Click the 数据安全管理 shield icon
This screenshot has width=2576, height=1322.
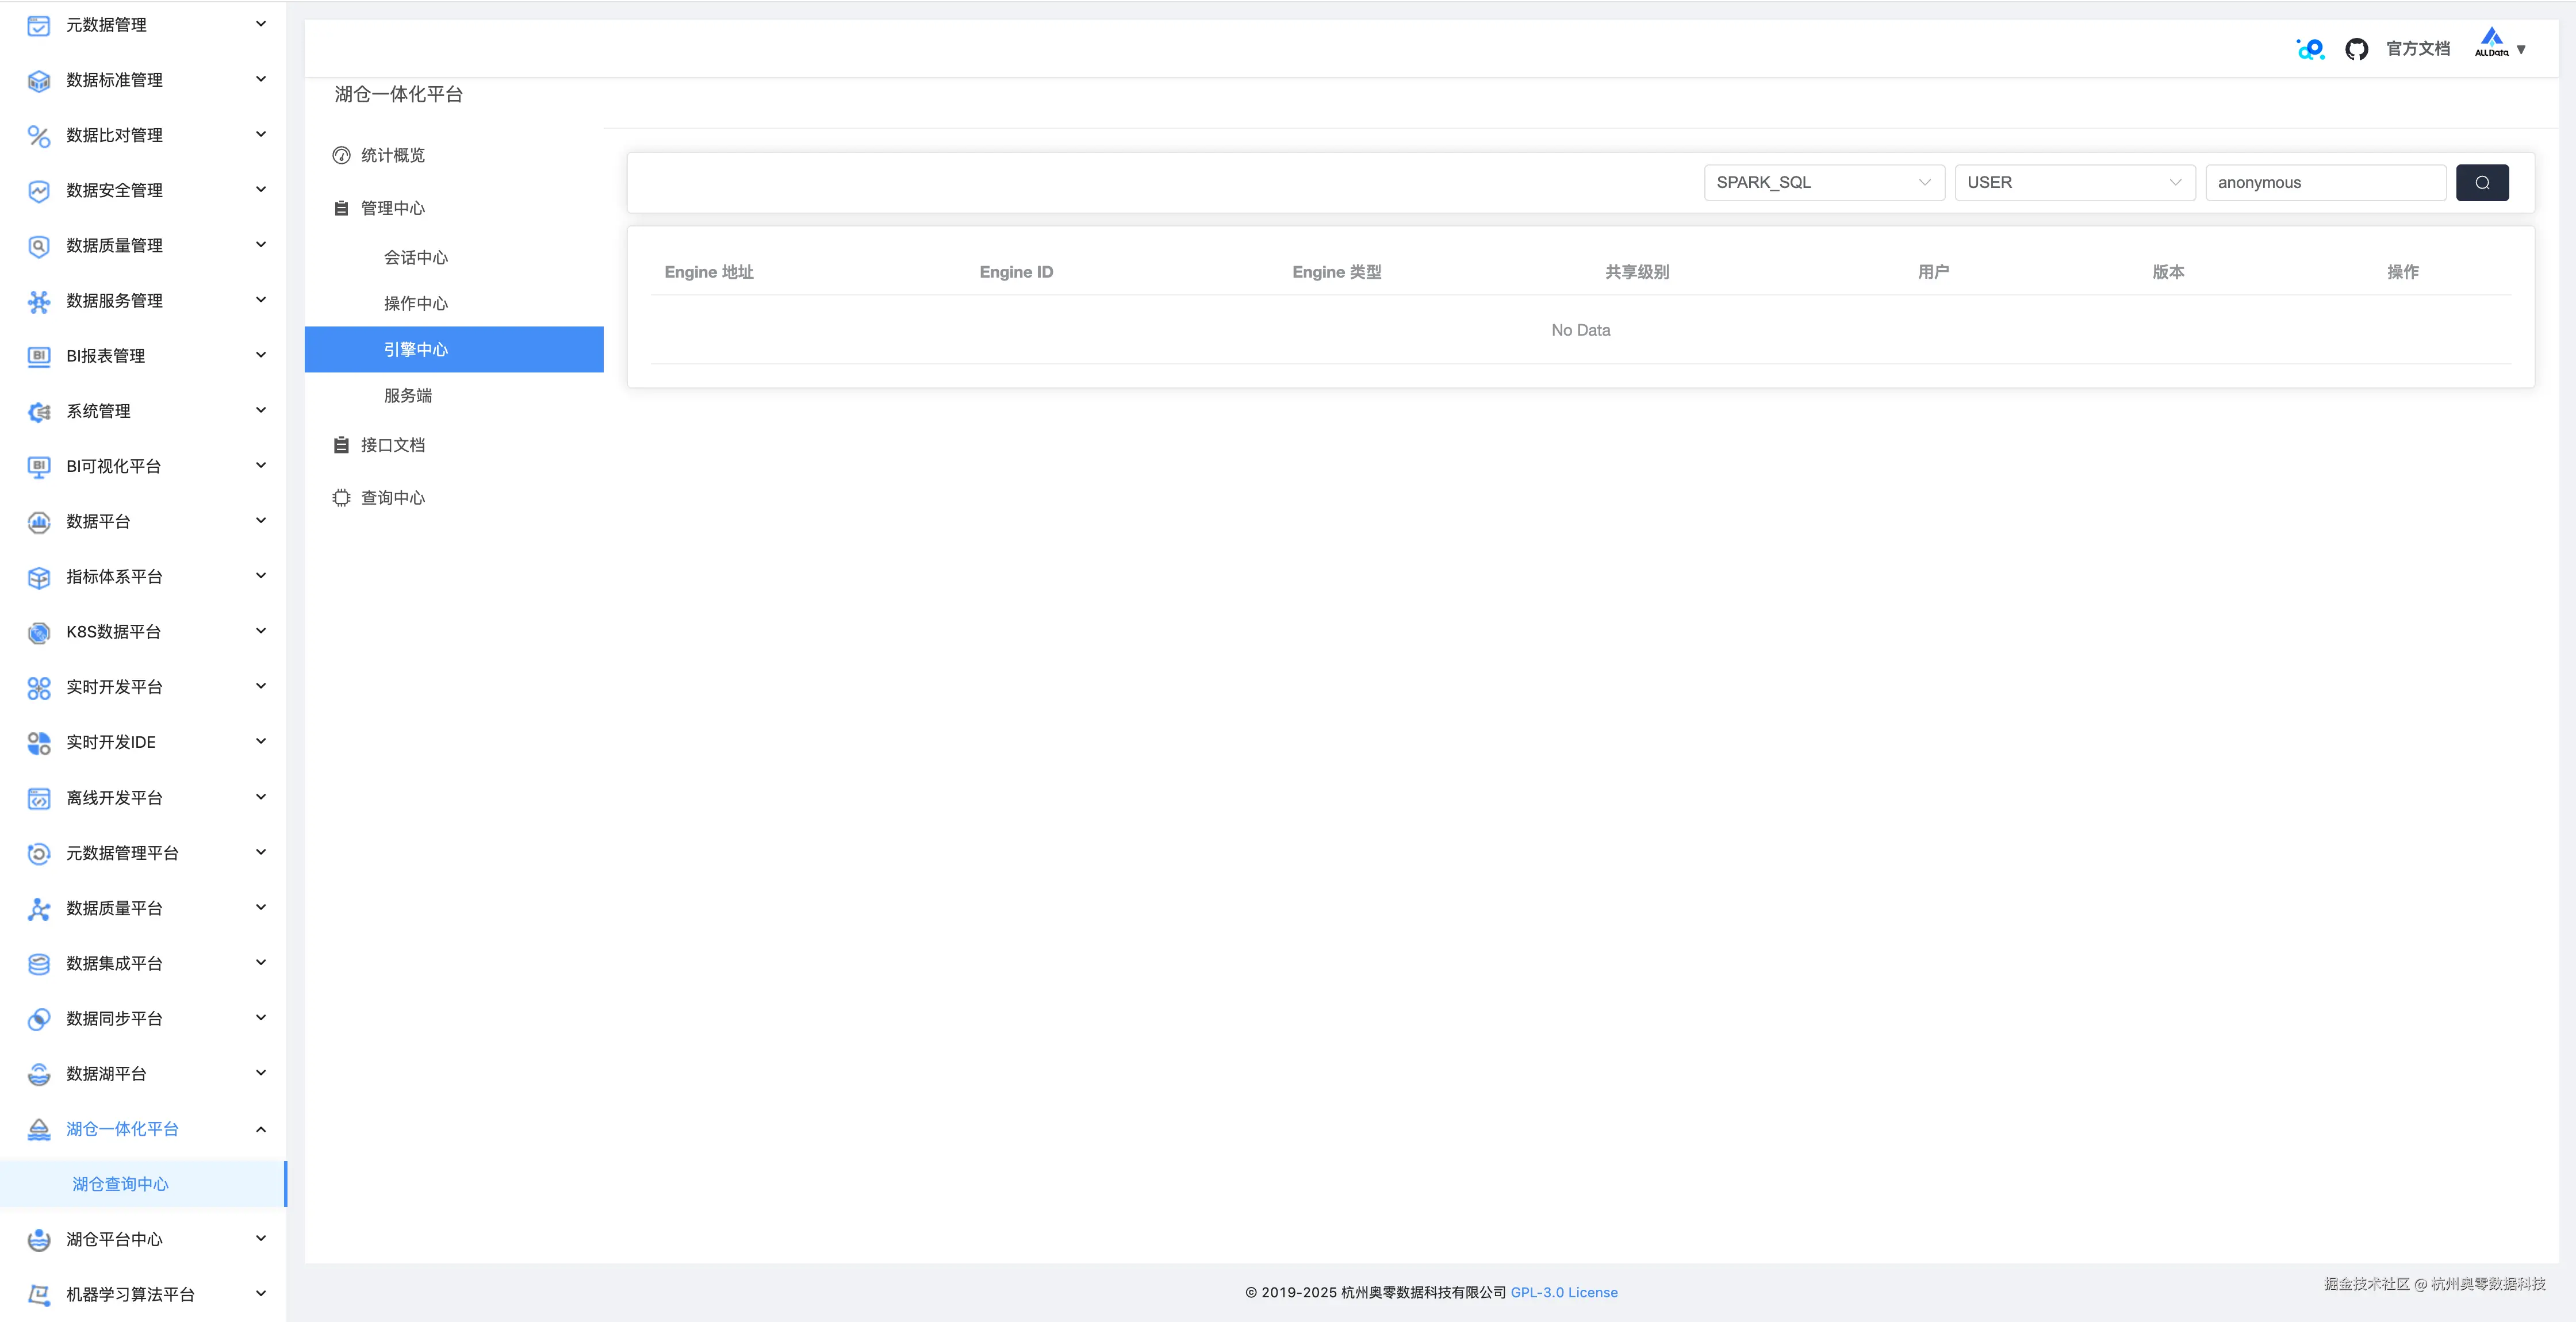coord(38,190)
